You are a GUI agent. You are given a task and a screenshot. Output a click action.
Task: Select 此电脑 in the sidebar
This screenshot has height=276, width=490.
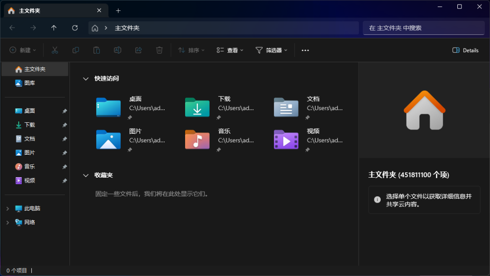35,208
